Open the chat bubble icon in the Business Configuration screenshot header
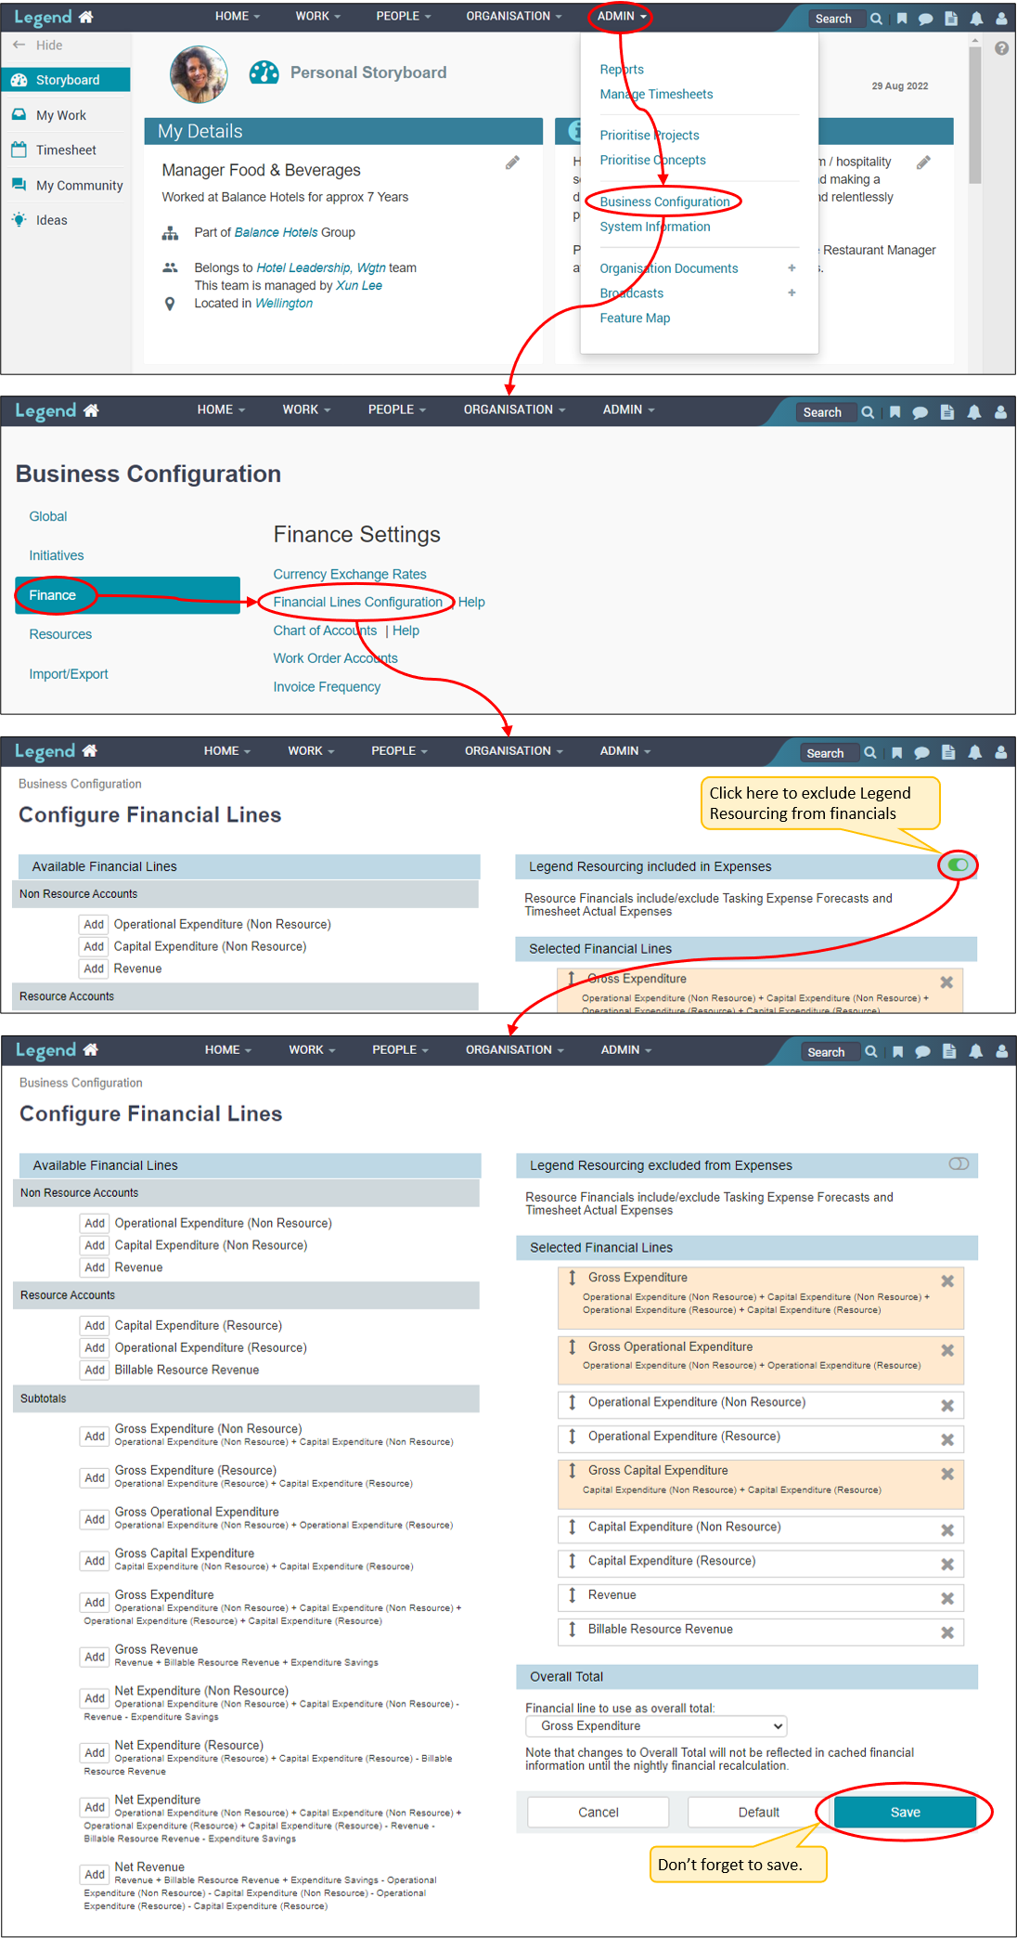This screenshot has width=1017, height=1938. pos(920,412)
